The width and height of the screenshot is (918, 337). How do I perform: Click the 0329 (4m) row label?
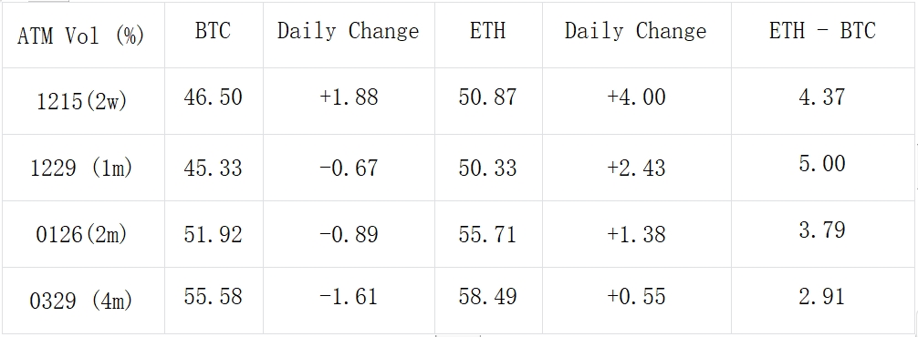[x=82, y=301]
